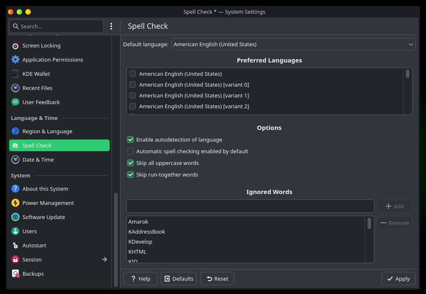The image size is (426, 294).
Task: Go to Region & Language settings
Action: tap(47, 132)
